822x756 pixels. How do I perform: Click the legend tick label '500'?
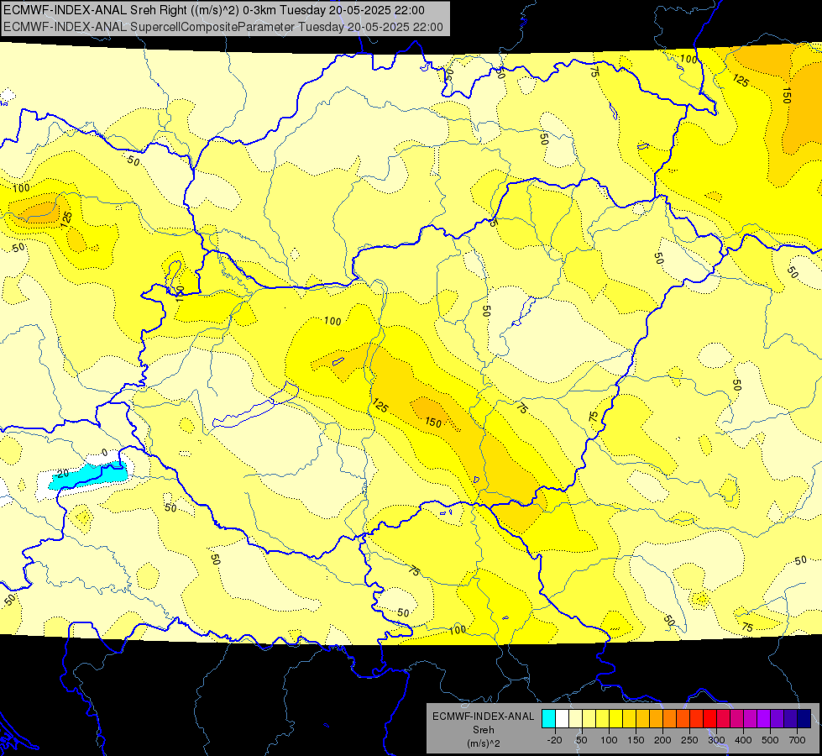point(770,740)
